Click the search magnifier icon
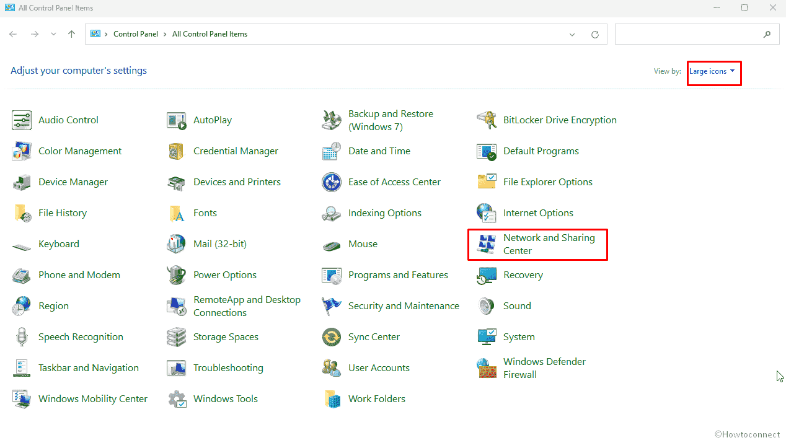The width and height of the screenshot is (786, 443). tap(767, 35)
